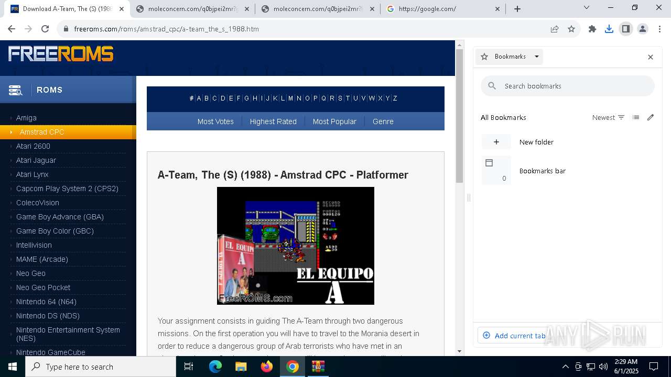Switch to the first moleconcern.com tab
The image size is (671, 377).
[x=192, y=9]
